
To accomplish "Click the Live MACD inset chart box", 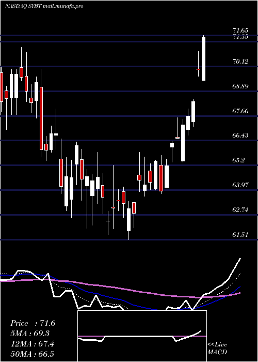I will [x=142, y=336].
